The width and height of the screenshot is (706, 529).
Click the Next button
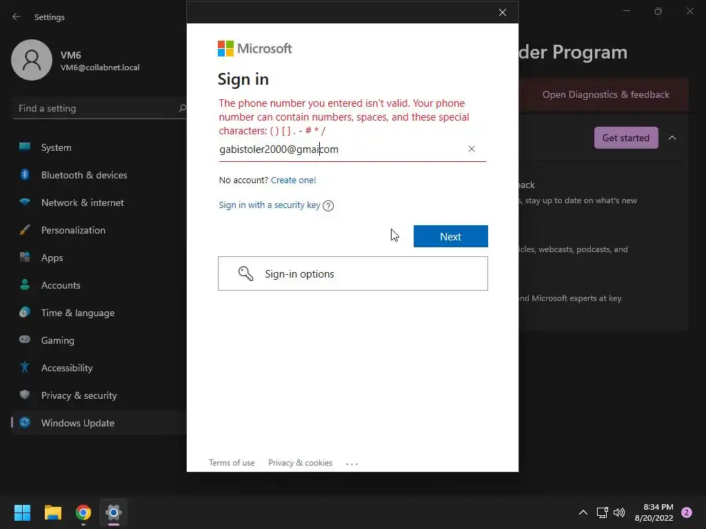coord(451,236)
